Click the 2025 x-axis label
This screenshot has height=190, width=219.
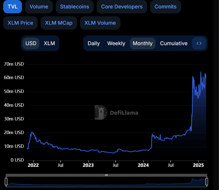198,165
